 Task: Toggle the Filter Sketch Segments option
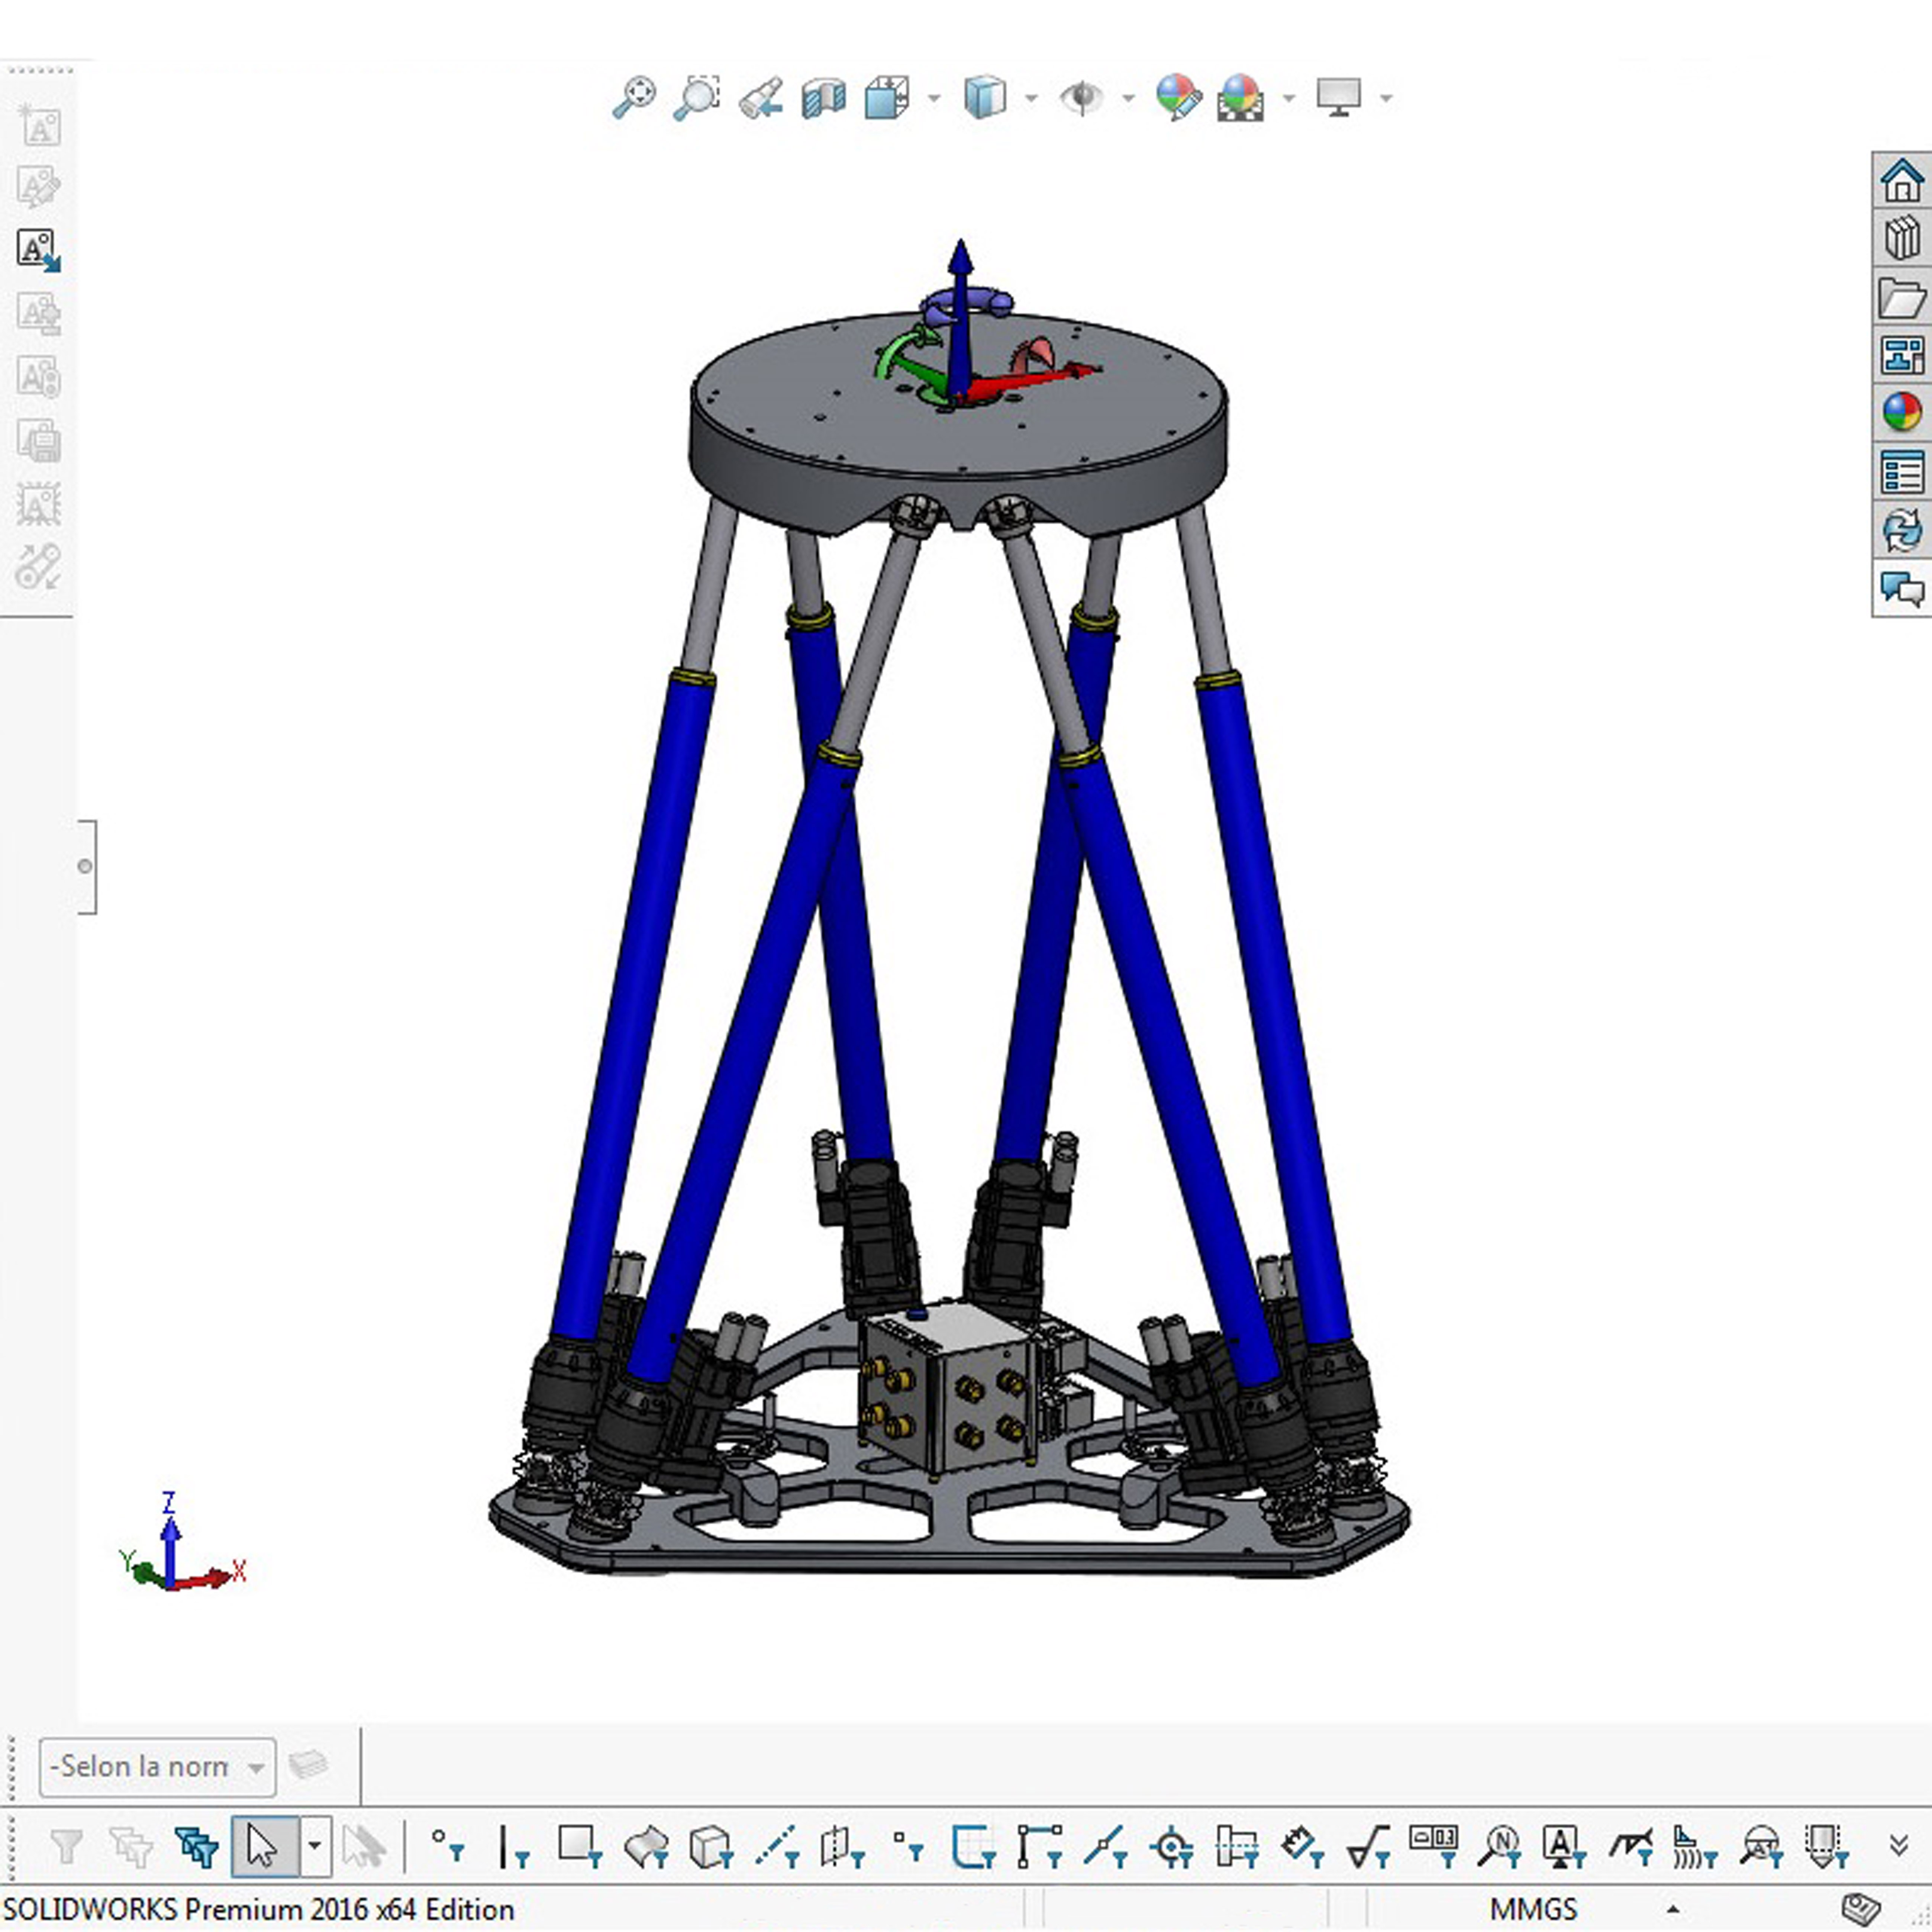pyautogui.click(x=1040, y=1846)
